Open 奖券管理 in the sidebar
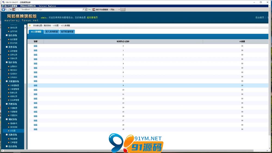Viewport: 272px width, 153px height. [14, 51]
